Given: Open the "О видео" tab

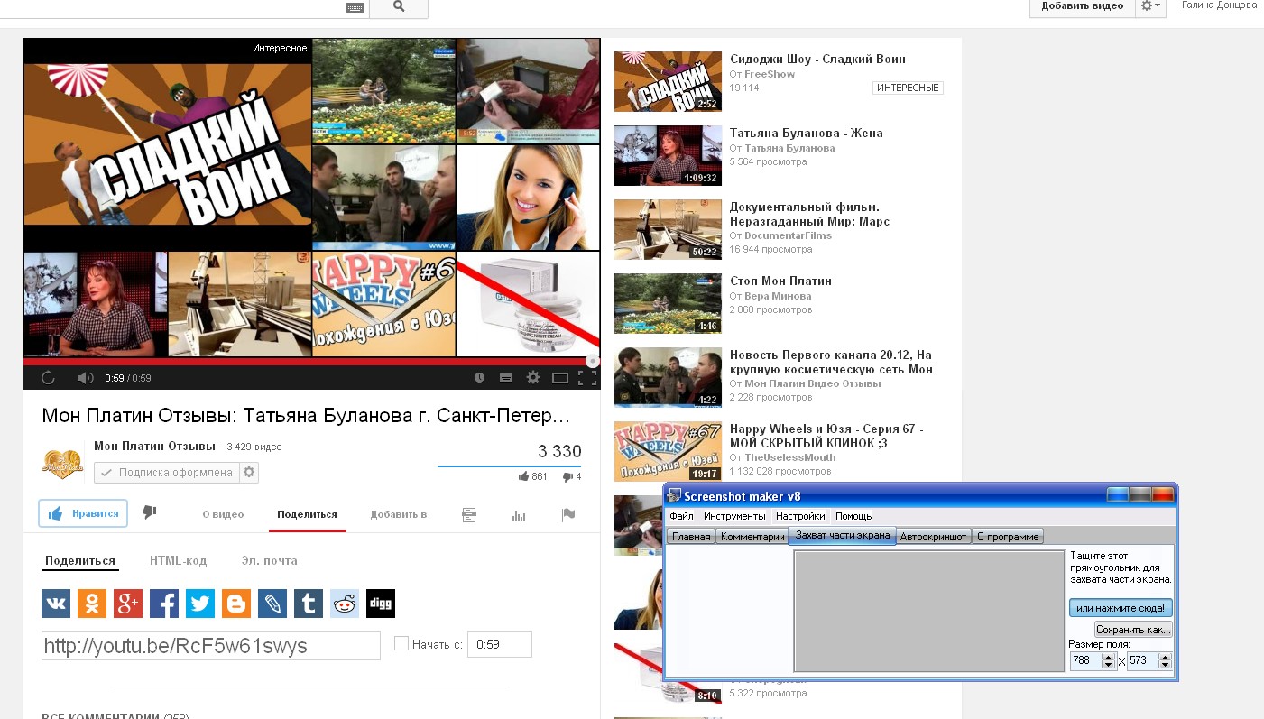Looking at the screenshot, I should coord(223,514).
